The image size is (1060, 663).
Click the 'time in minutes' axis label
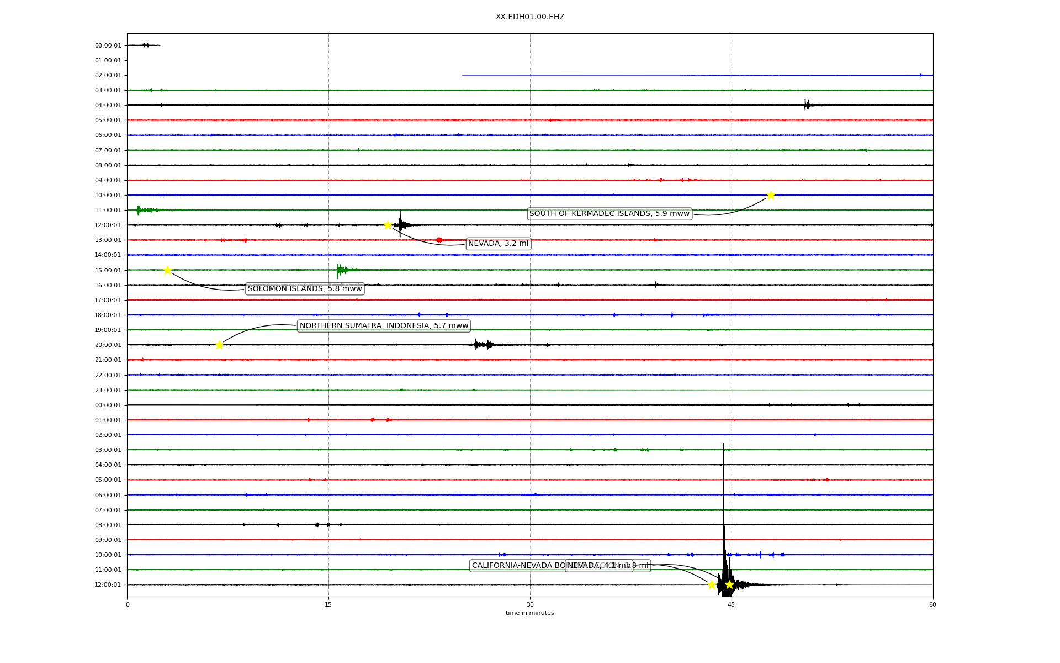click(529, 613)
